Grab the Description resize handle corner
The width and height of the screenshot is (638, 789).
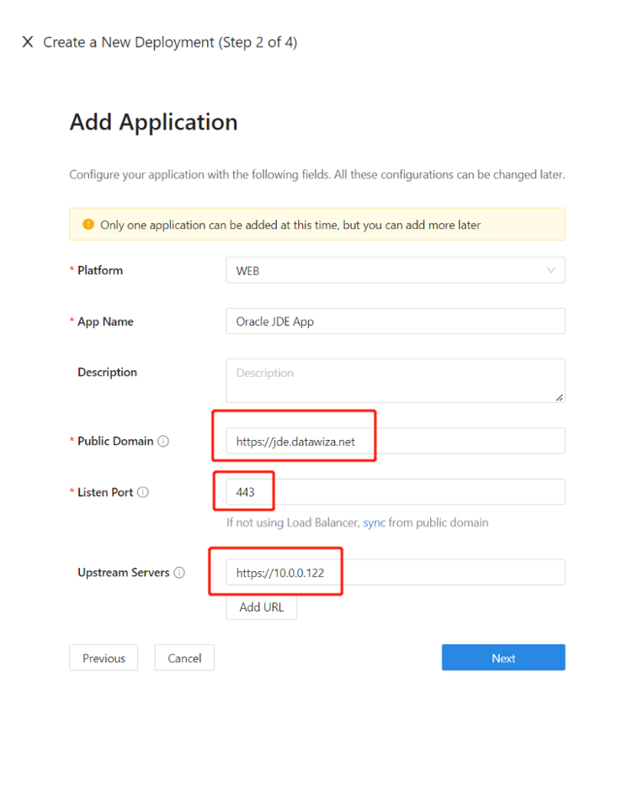click(x=560, y=398)
